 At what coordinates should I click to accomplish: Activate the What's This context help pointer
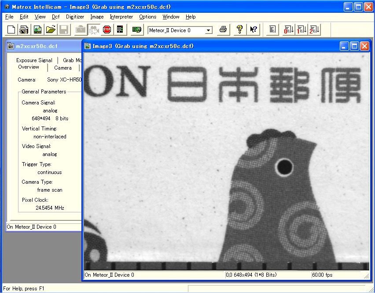click(254, 30)
